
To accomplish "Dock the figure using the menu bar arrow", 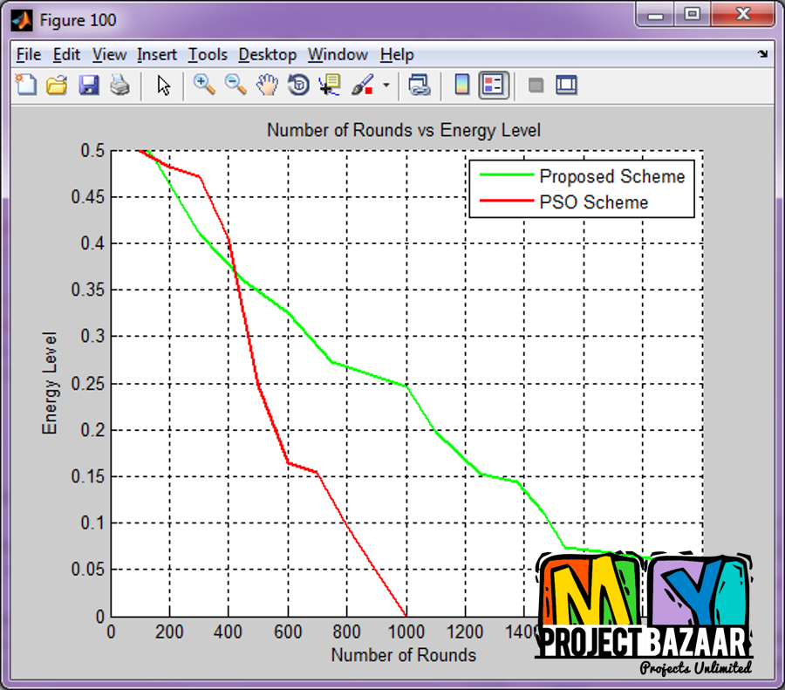I will point(762,54).
